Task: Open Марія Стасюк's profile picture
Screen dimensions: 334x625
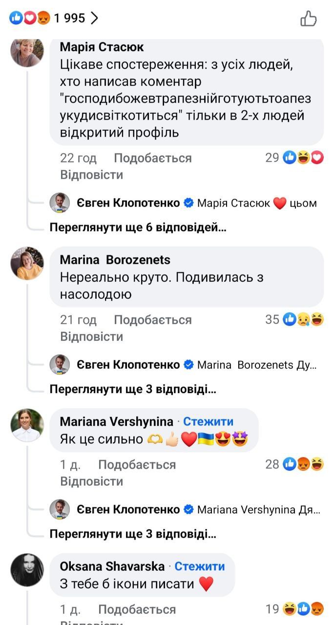Action: click(x=27, y=52)
